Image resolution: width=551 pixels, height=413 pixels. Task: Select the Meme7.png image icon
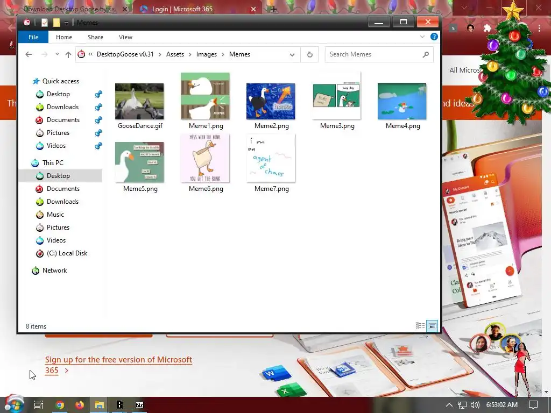click(271, 158)
